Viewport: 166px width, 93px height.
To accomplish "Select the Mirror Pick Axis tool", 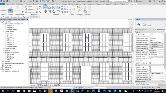I will 54,7.
